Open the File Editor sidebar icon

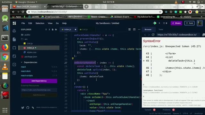pos(14,39)
